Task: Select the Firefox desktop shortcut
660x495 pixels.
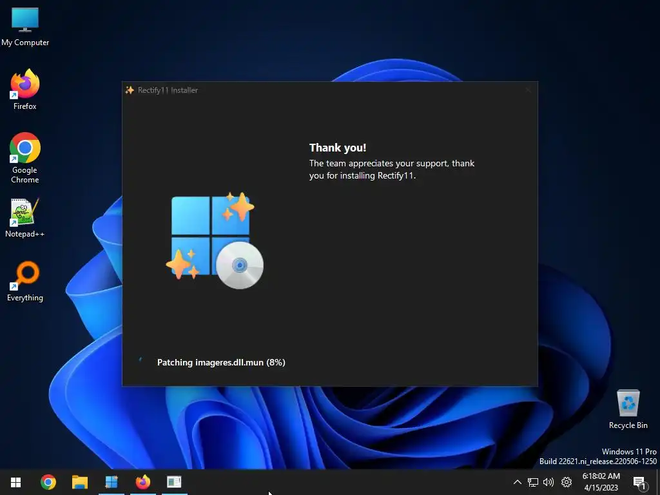Action: point(25,90)
